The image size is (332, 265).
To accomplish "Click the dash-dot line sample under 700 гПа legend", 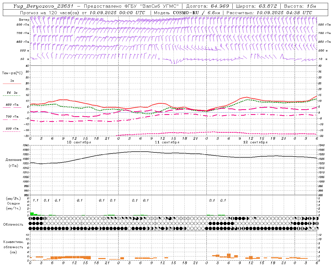I will coord(11,120).
